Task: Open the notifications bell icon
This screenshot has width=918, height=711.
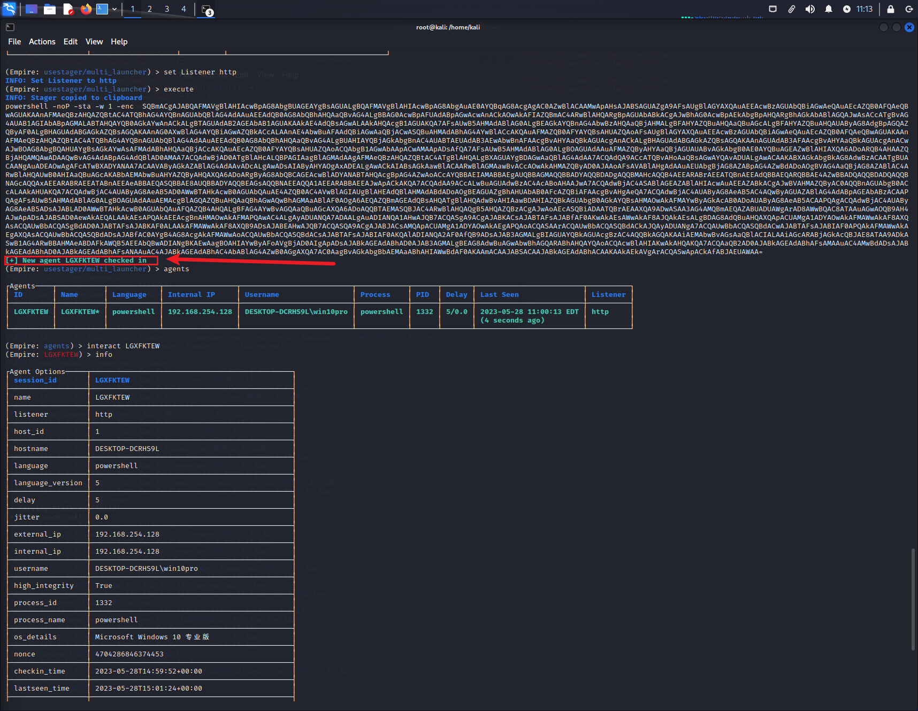Action: [x=829, y=9]
